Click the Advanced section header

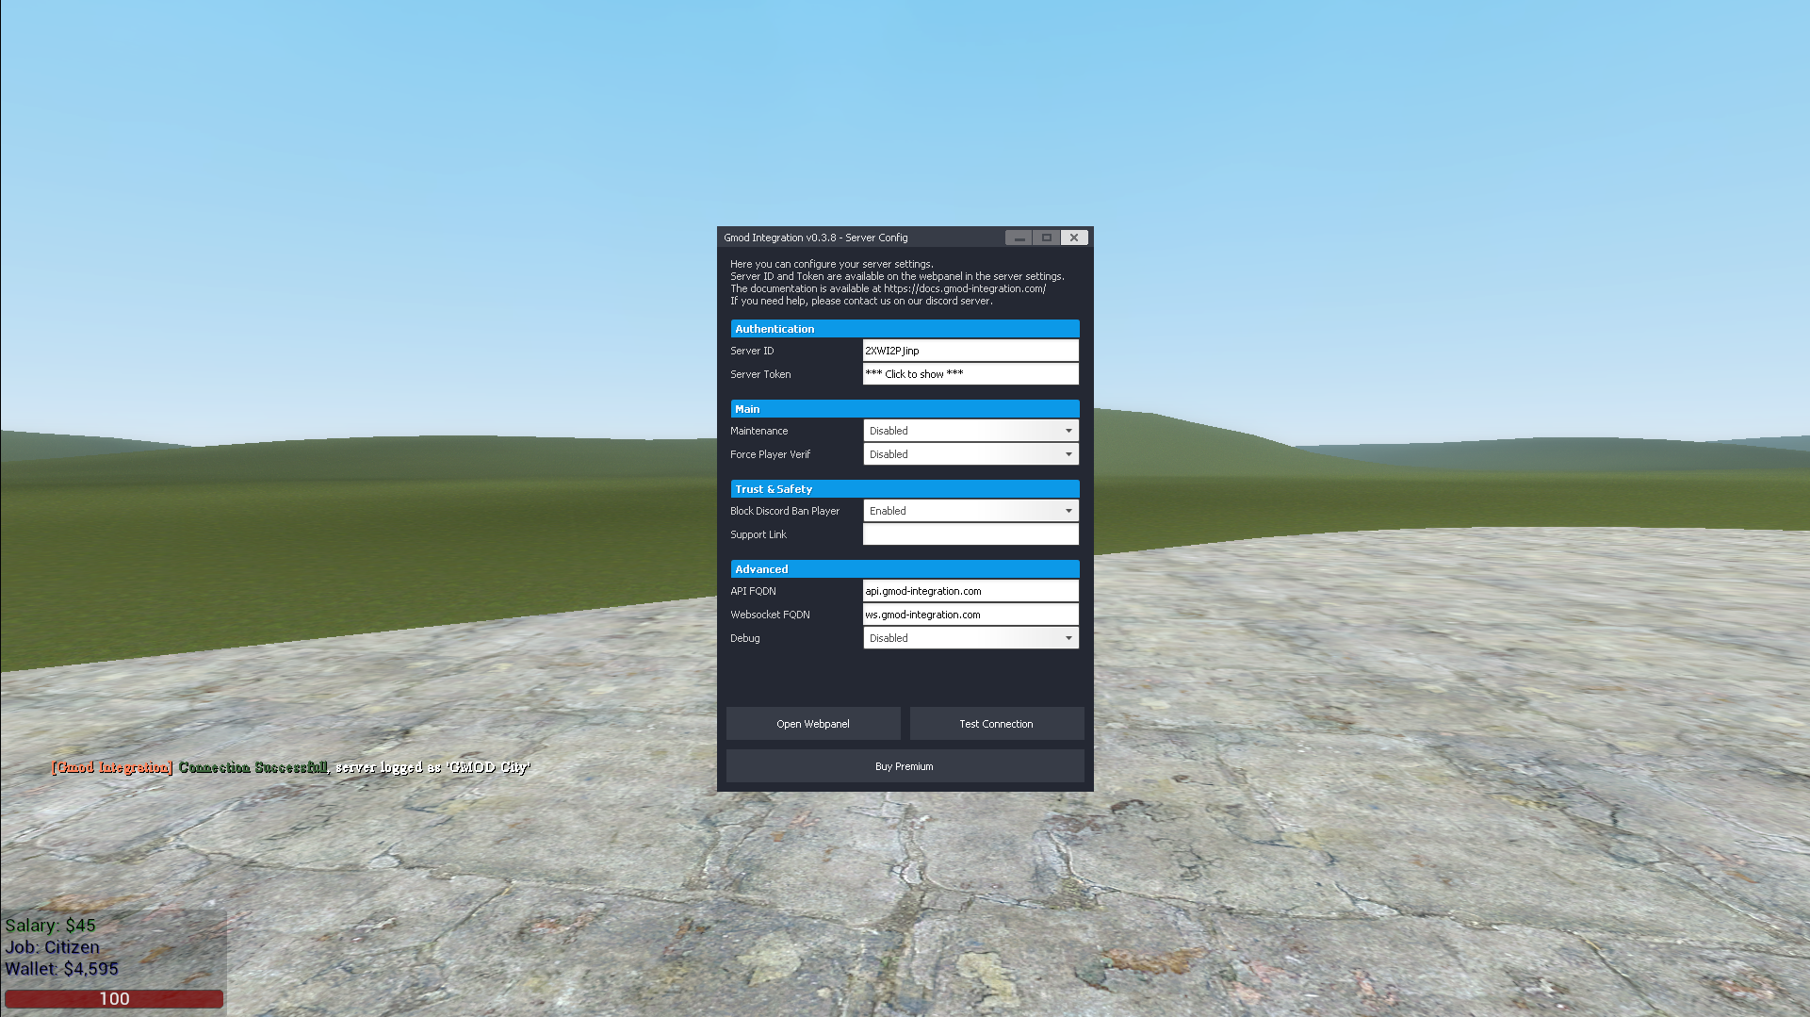pyautogui.click(x=904, y=569)
